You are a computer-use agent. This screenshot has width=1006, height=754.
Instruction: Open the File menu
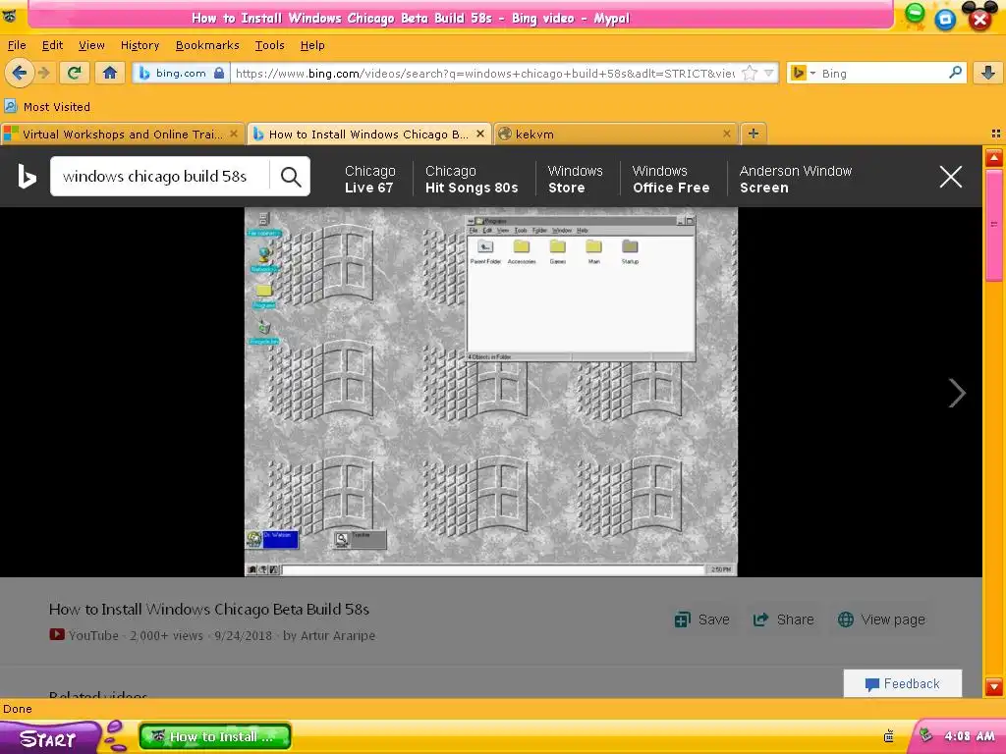pos(17,45)
